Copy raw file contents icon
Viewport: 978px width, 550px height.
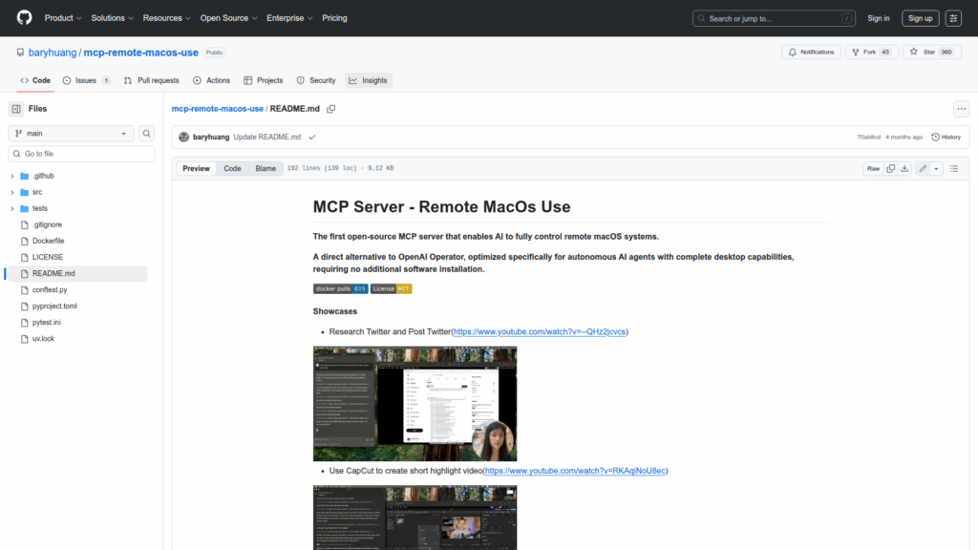coord(890,168)
